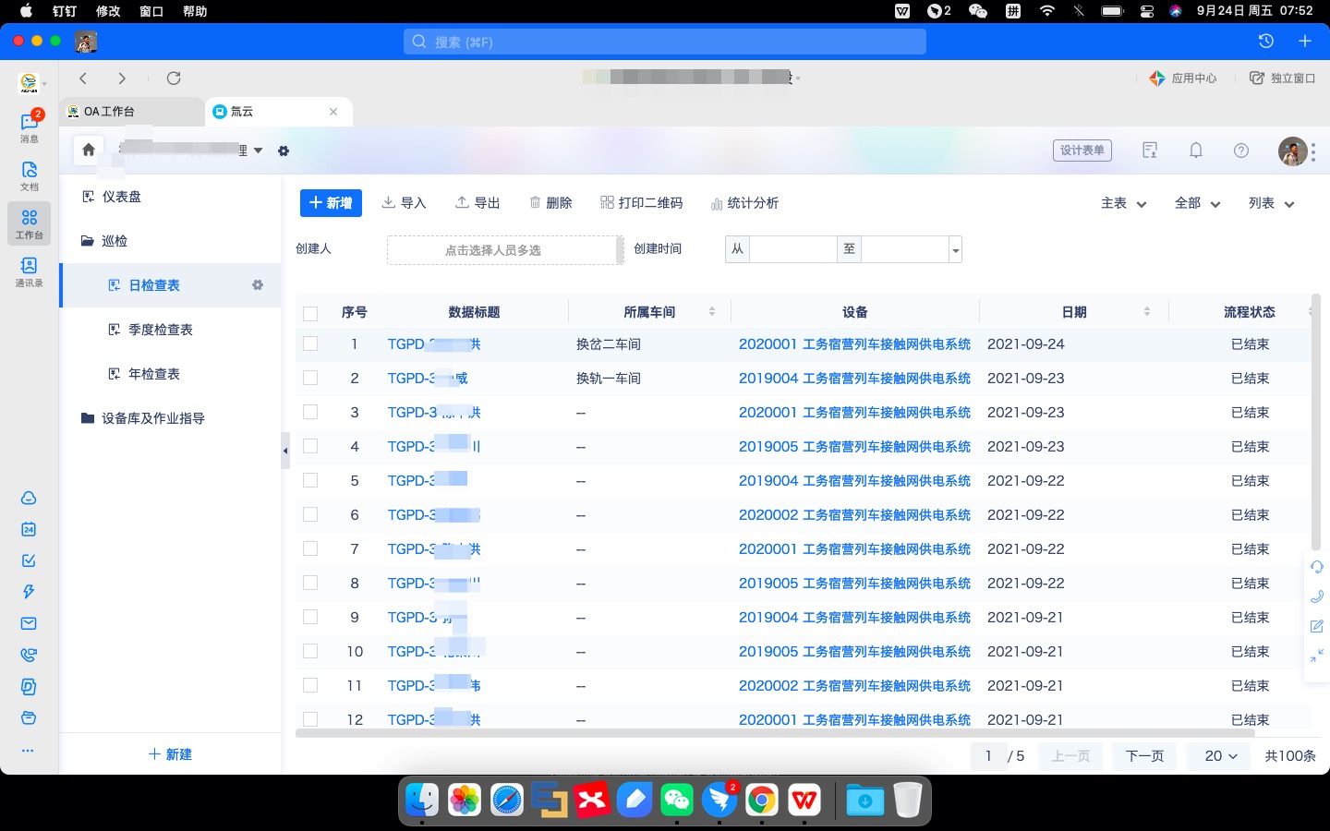Open the calendar icon in sidebar
Screen dimensions: 1330x831
tap(29, 529)
